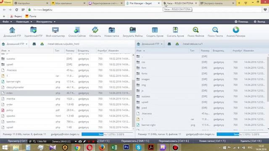Screen dimensions: 269x151
Task: Open Chrome from the taskbar
Action: (x=77, y=147)
